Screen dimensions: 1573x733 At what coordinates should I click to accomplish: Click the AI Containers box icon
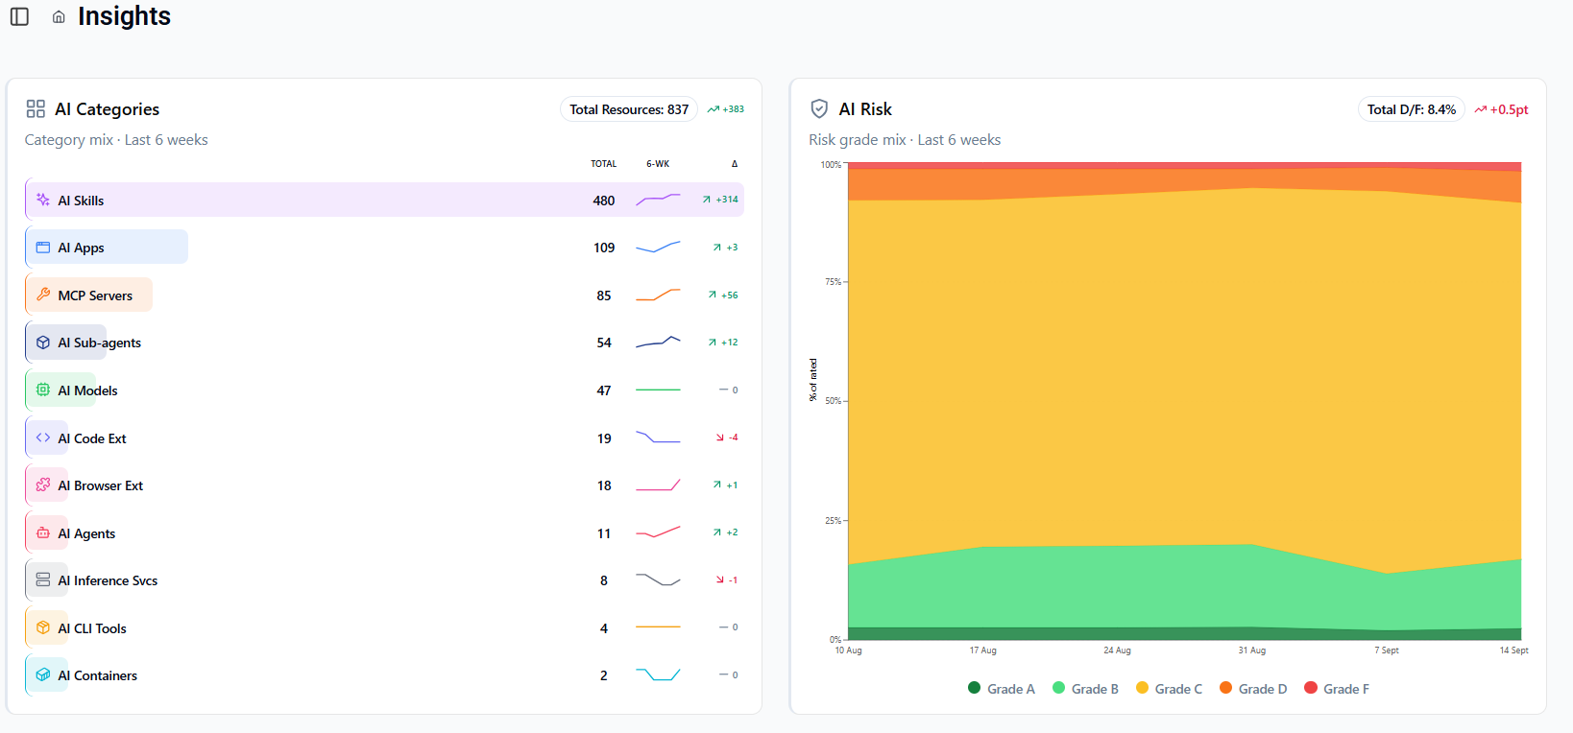click(43, 675)
